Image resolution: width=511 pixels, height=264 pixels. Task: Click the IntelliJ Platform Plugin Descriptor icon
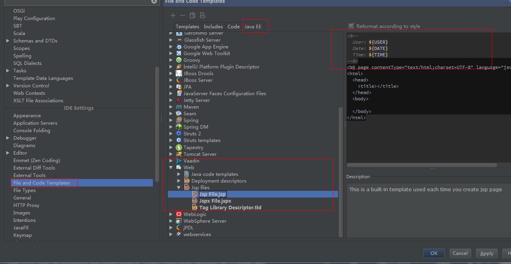tap(179, 66)
